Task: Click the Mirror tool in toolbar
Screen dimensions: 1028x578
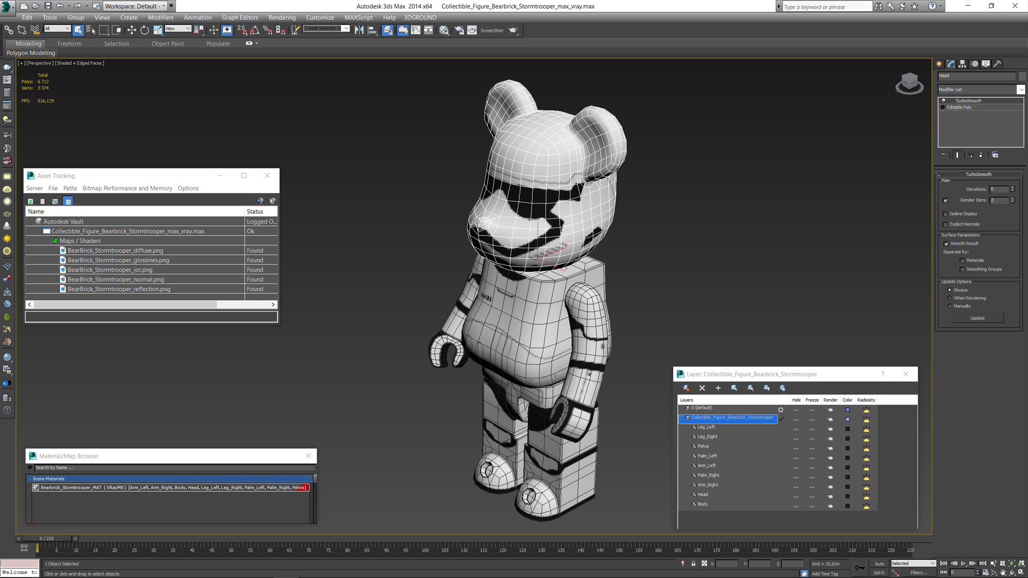Action: coord(359,31)
